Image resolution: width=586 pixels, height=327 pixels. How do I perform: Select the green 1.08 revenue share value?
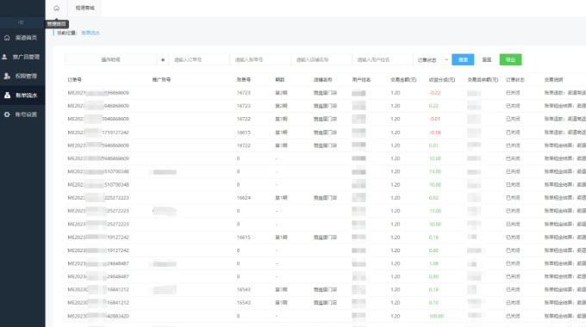tap(433, 263)
